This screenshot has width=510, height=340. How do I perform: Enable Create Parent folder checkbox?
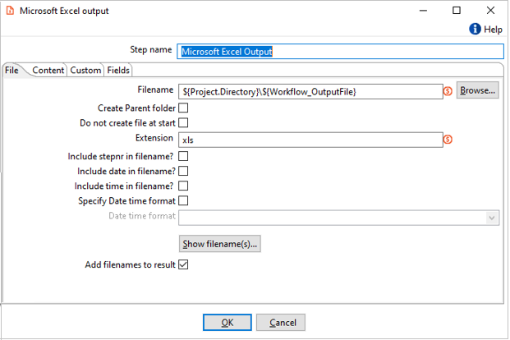point(183,108)
